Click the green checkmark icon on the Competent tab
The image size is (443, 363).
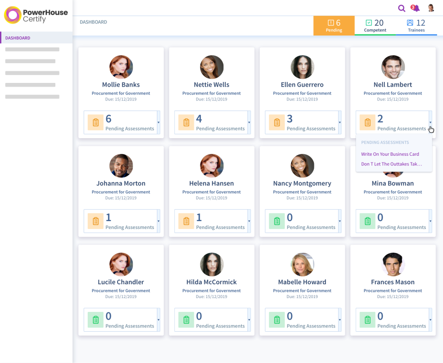click(x=369, y=21)
